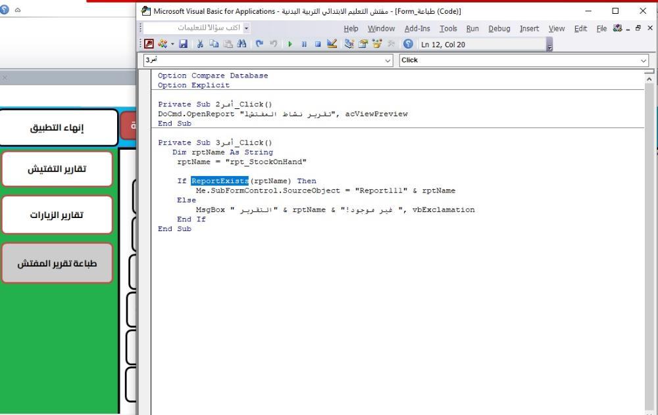
Task: Click the إنهاء التطبيق button
Action: 59,127
